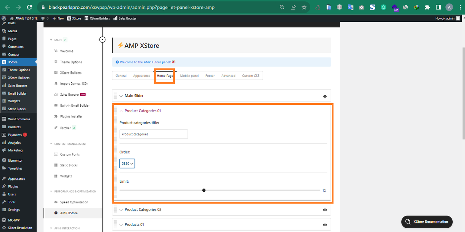The image size is (465, 232).
Task: Open WooCommerce in WordPress sidebar
Action: click(18, 119)
